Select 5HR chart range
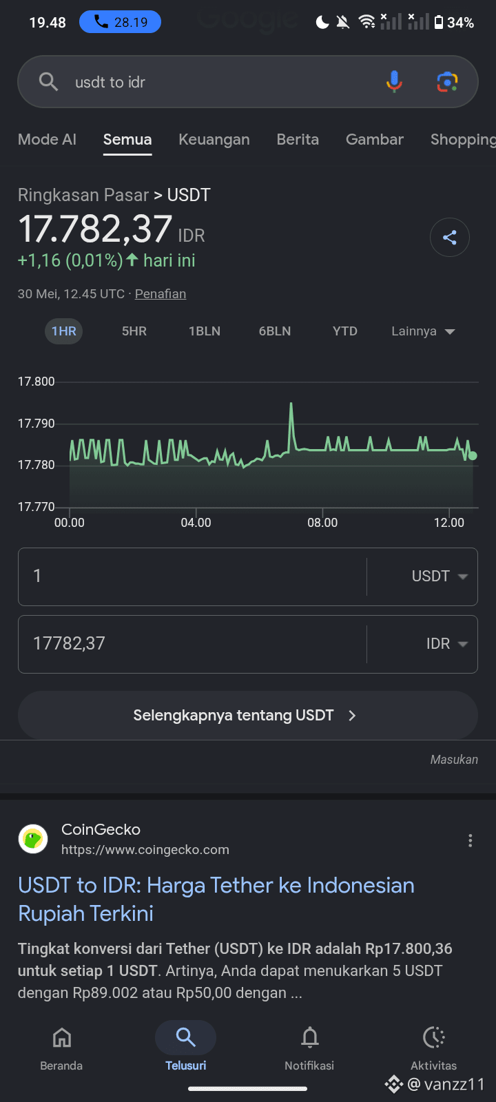The width and height of the screenshot is (496, 1102). click(x=134, y=331)
